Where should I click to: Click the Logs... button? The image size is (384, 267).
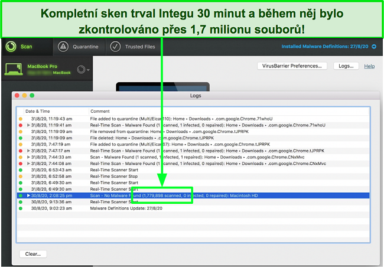click(346, 66)
